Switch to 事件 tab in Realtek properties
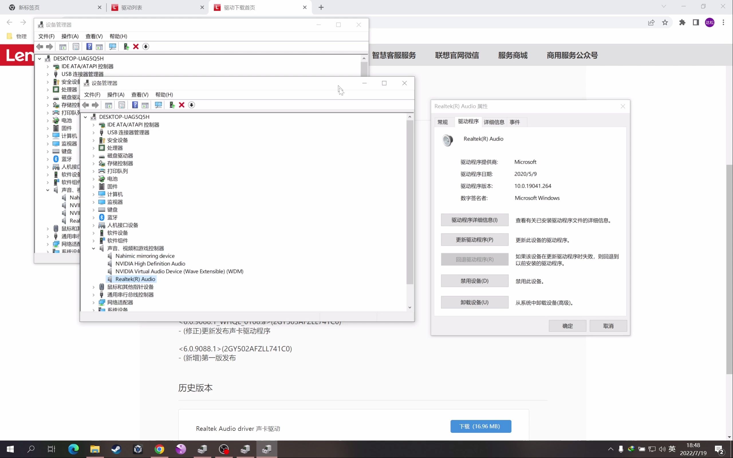 coord(515,122)
